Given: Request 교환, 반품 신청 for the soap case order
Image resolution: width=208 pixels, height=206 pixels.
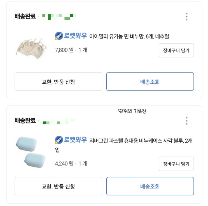Looking at the screenshot, I should click(58, 186).
